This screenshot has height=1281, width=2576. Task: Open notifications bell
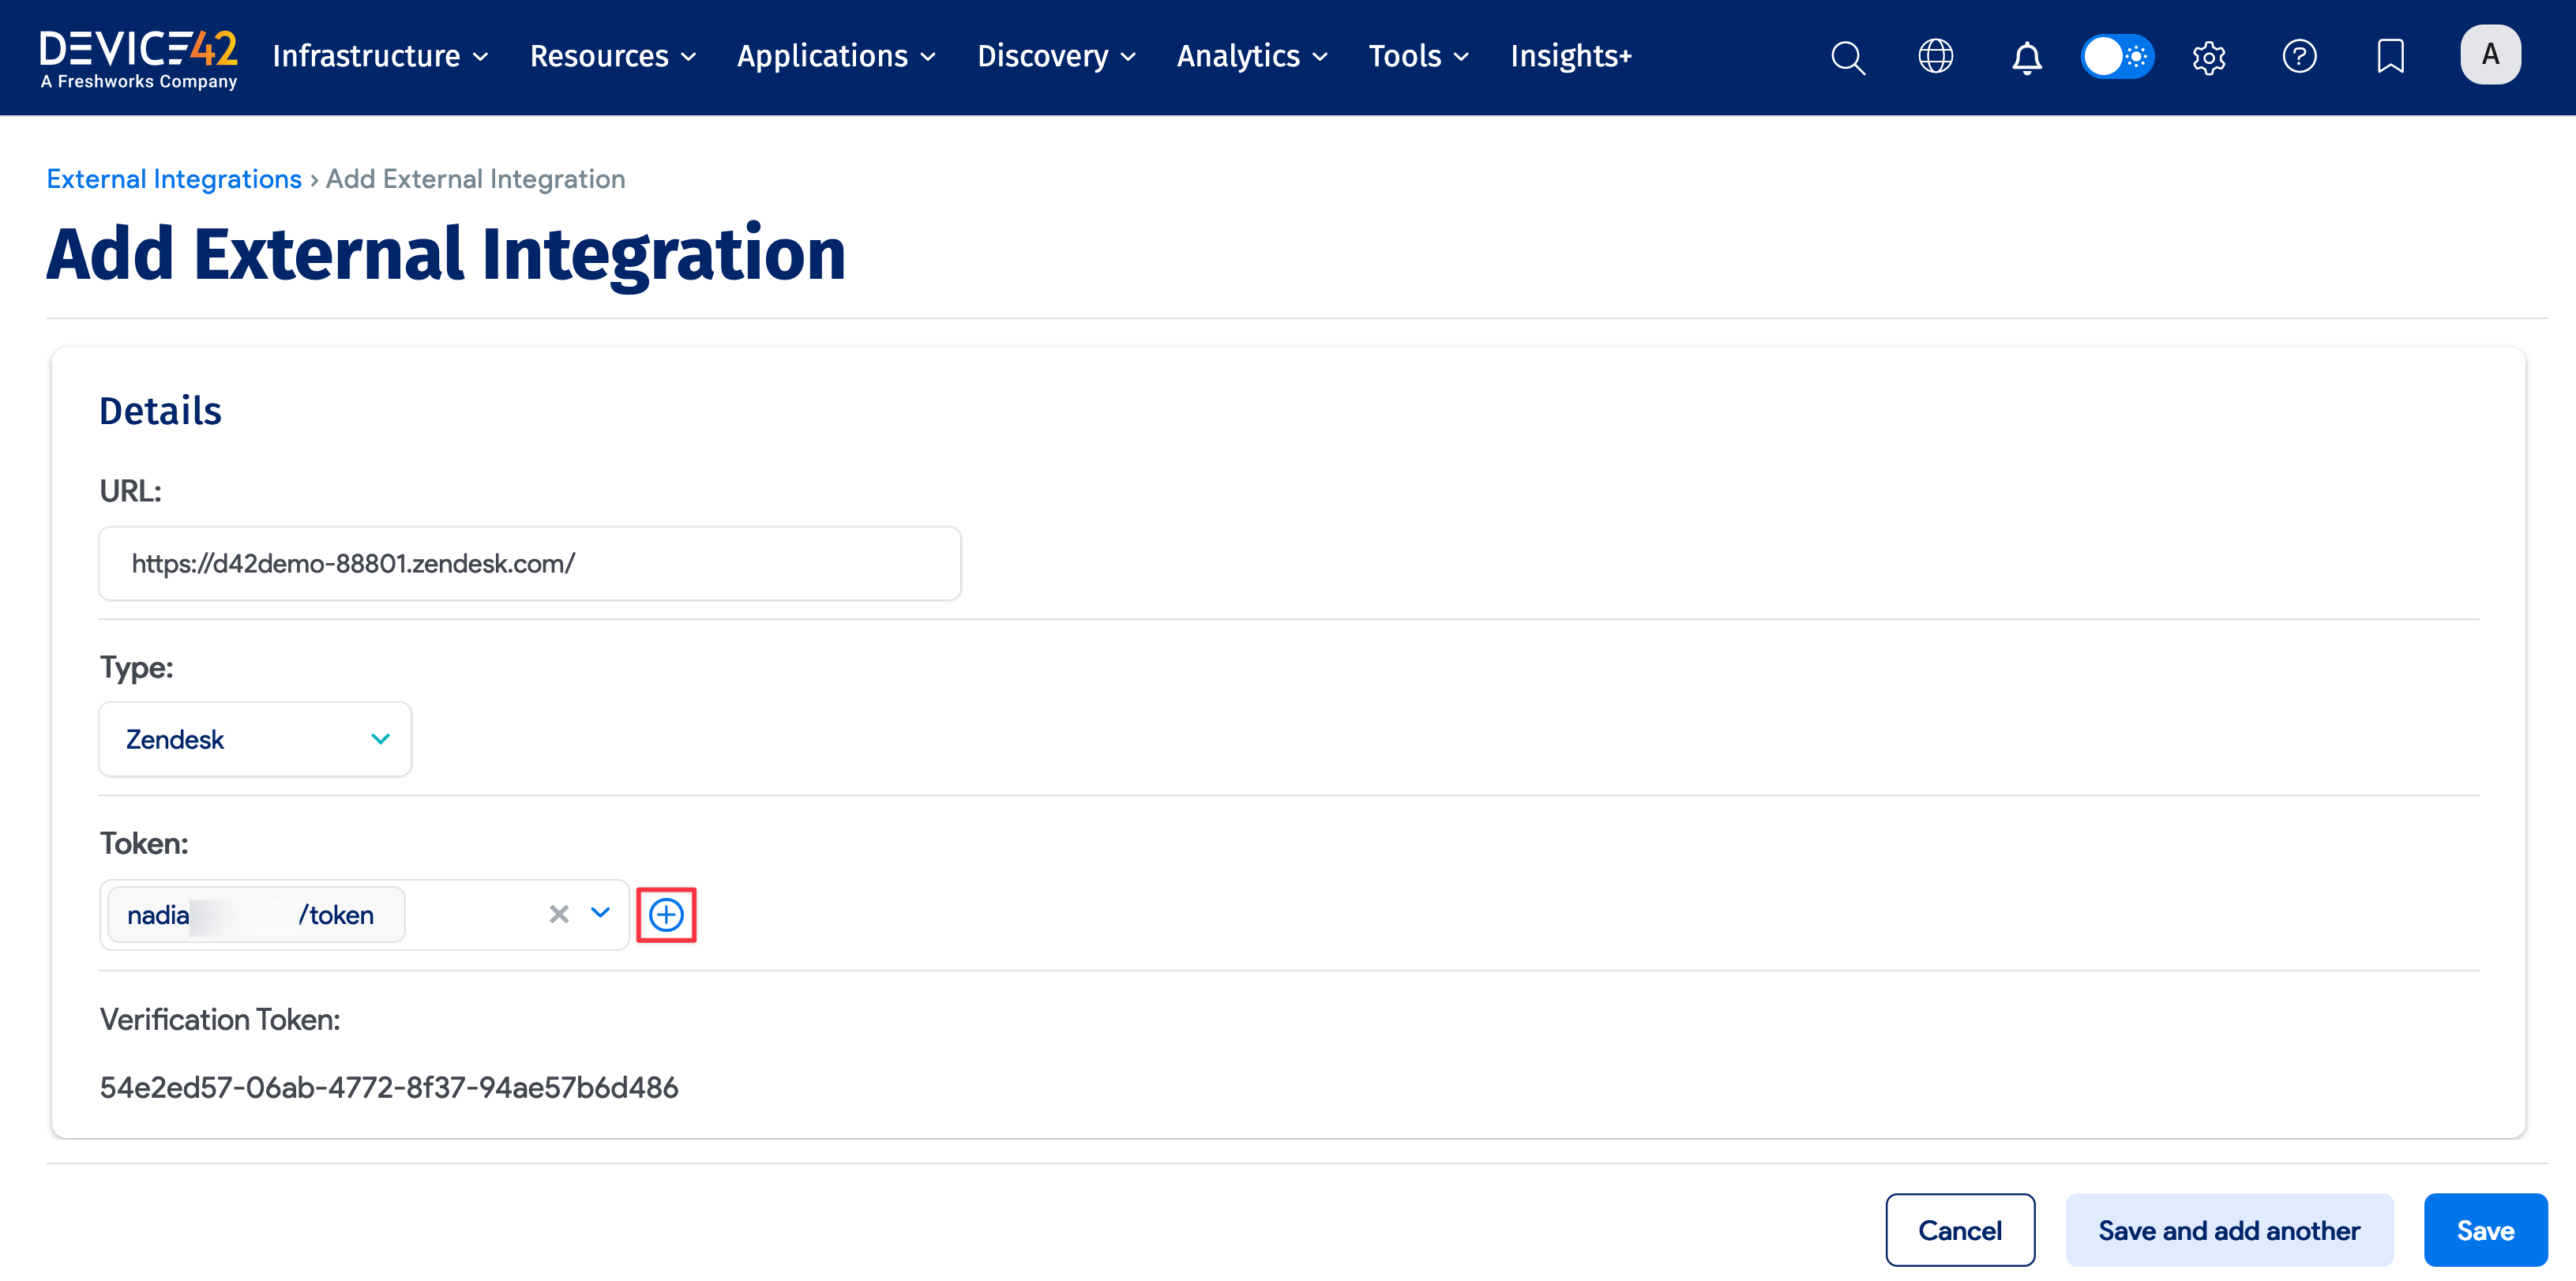pyautogui.click(x=2026, y=57)
